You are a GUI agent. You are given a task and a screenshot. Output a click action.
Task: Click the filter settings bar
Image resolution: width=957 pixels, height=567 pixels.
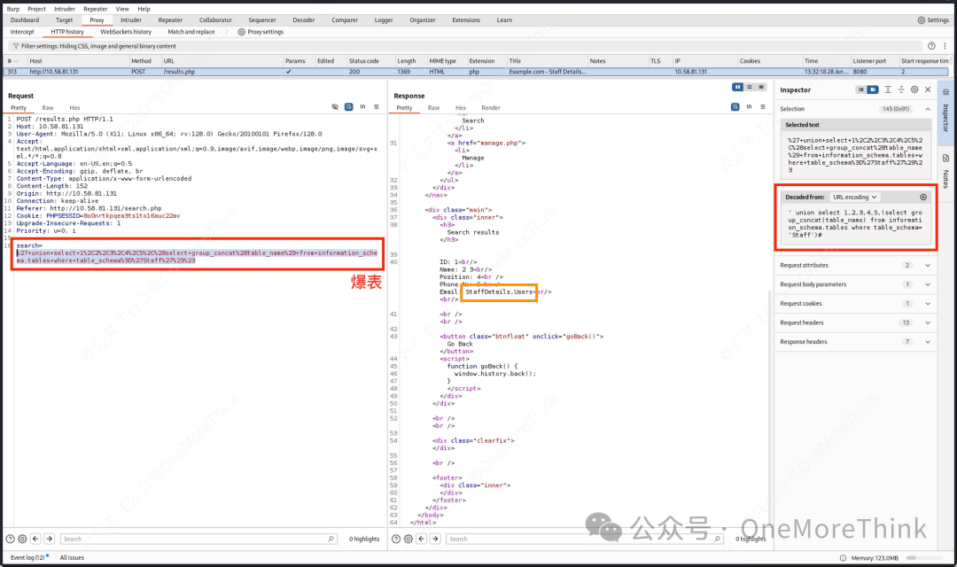(x=463, y=46)
